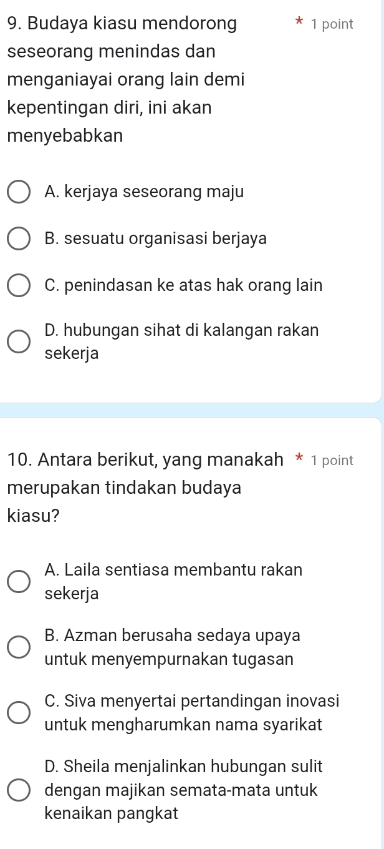The height and width of the screenshot is (849, 384).
Task: Pick radio button beside "C. Siva menyertai pertandingan"
Action: pos(19,713)
